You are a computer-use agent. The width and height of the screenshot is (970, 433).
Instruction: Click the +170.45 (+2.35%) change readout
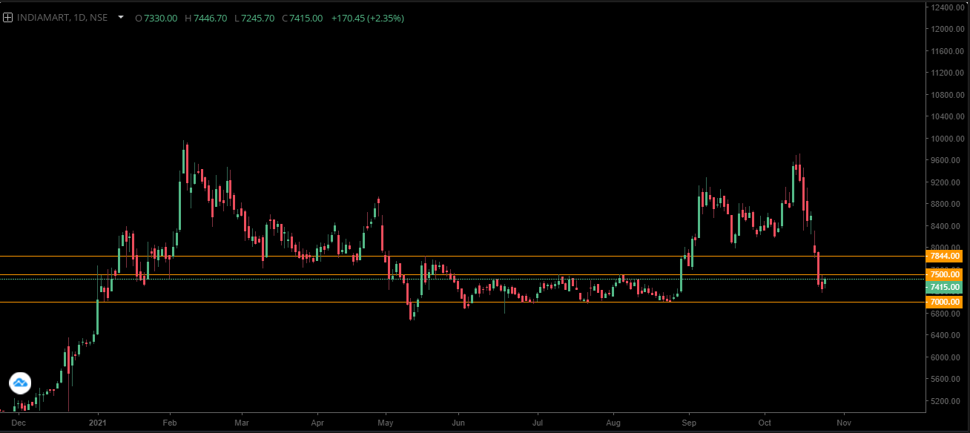point(367,18)
